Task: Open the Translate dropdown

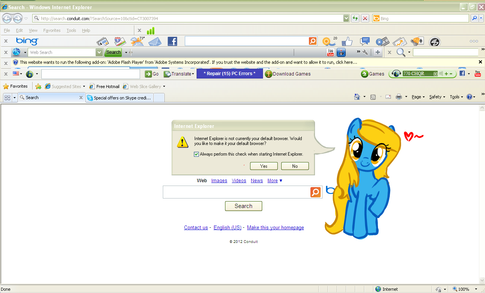Action: pos(193,74)
